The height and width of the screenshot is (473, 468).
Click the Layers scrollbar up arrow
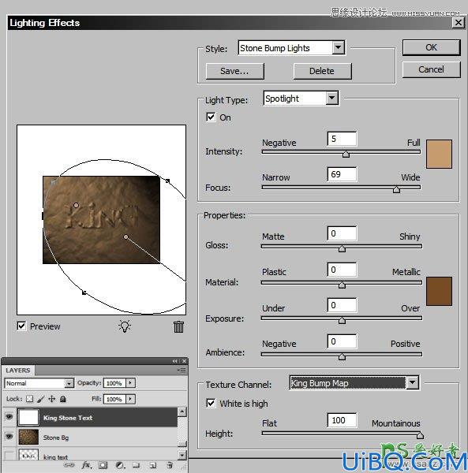(x=182, y=412)
